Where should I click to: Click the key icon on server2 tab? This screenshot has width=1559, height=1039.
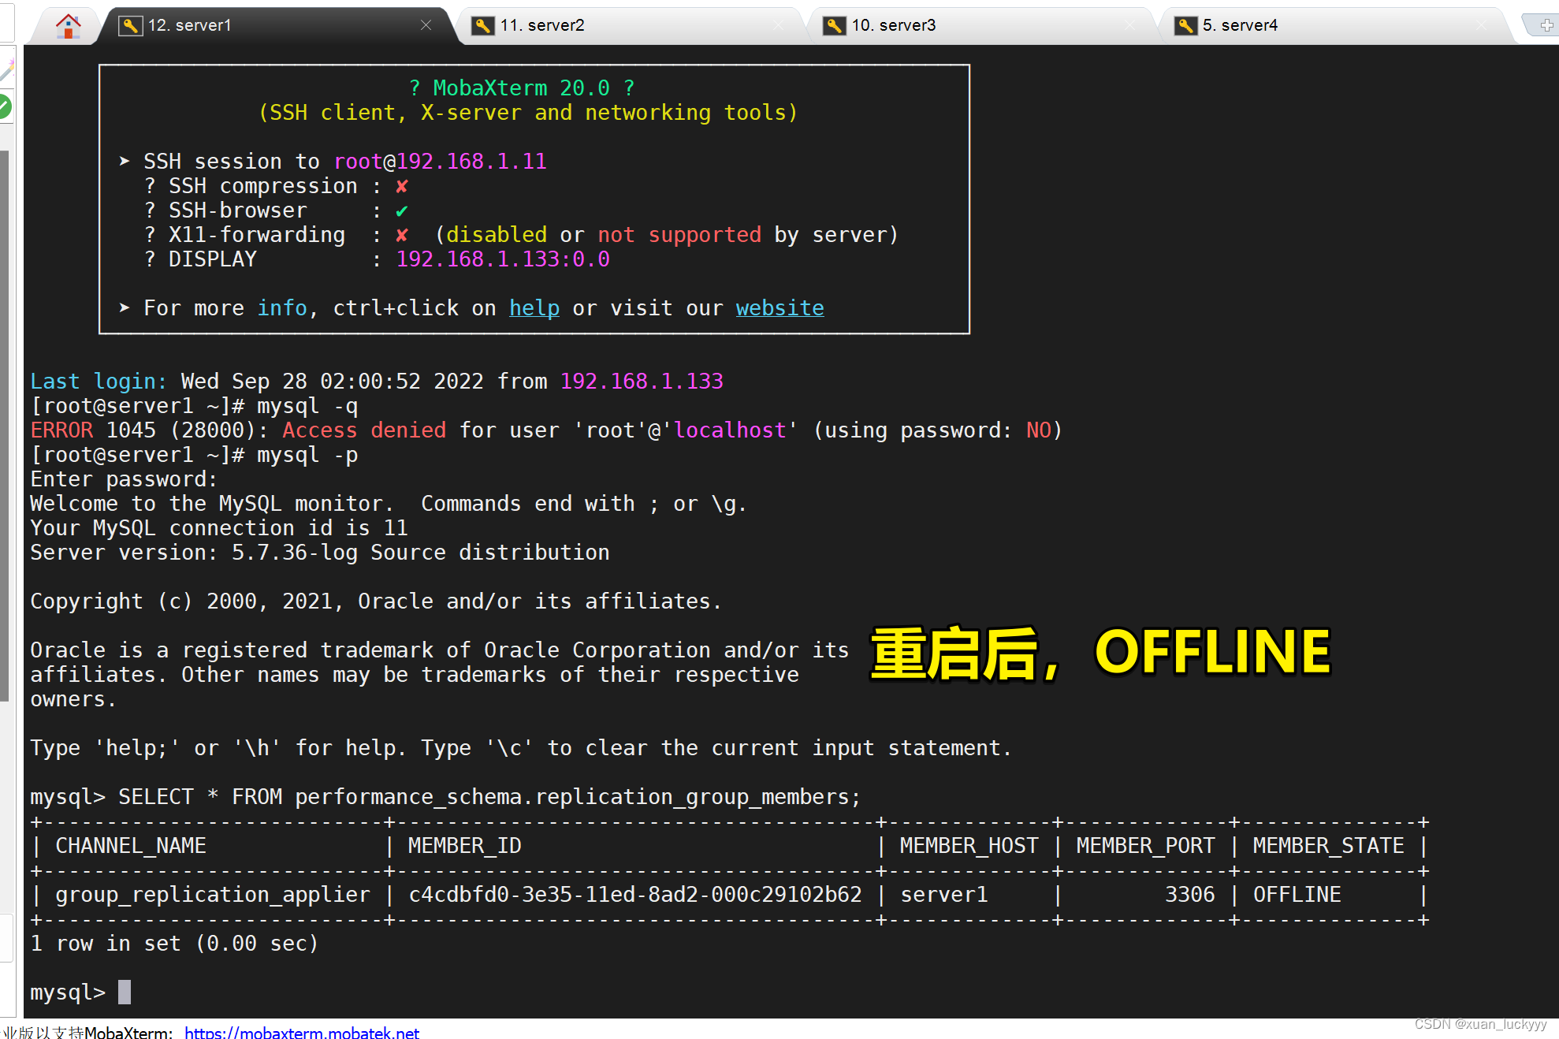pos(482,26)
